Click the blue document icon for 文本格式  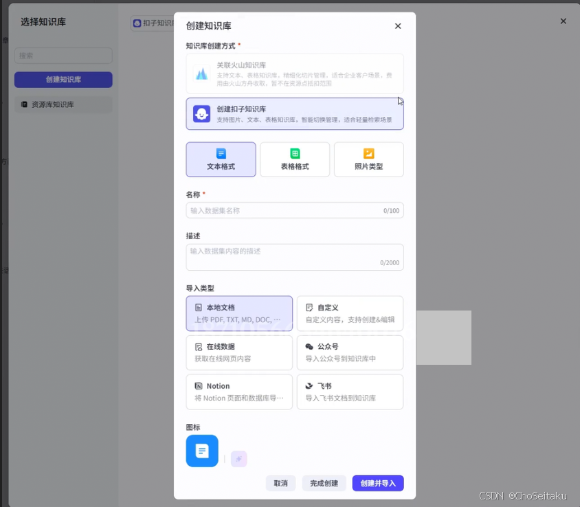221,153
